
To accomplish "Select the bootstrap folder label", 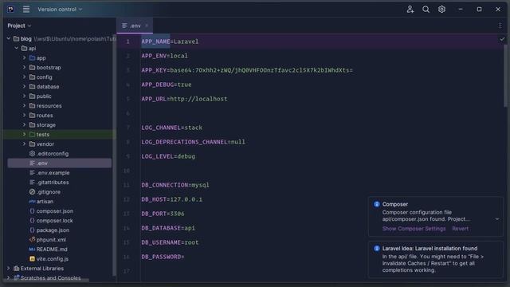I will tap(49, 67).
